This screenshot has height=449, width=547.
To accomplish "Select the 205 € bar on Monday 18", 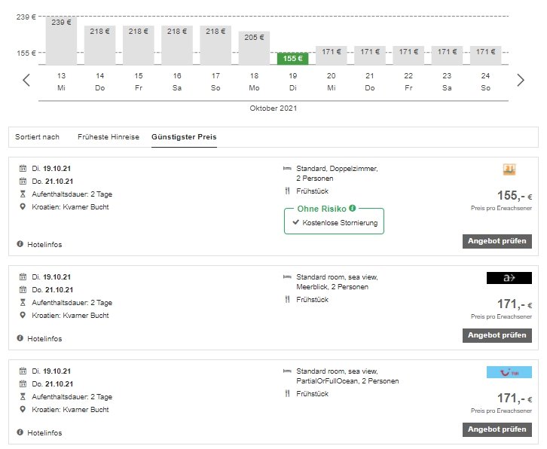I will (x=255, y=47).
